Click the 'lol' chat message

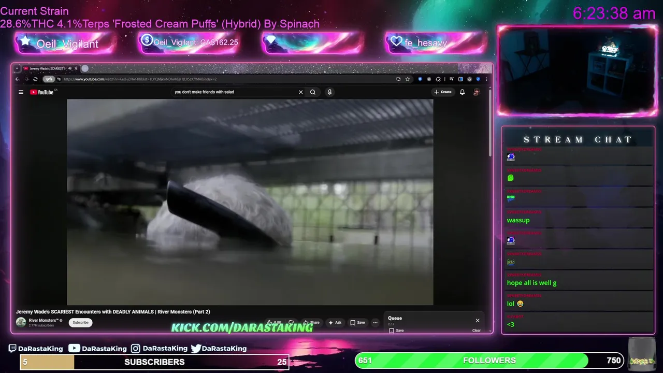point(515,304)
